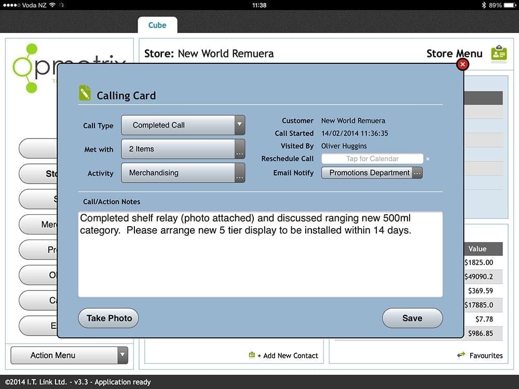Clear the Reschedule Call date with small x
The width and height of the screenshot is (519, 389).
[428, 159]
